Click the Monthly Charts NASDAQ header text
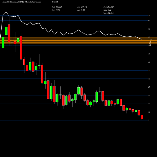The width and height of the screenshot is (157, 157). pyautogui.click(x=14, y=2)
